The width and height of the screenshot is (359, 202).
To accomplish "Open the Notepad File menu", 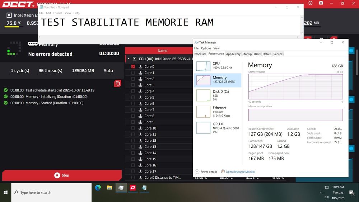I will (x=41, y=13).
